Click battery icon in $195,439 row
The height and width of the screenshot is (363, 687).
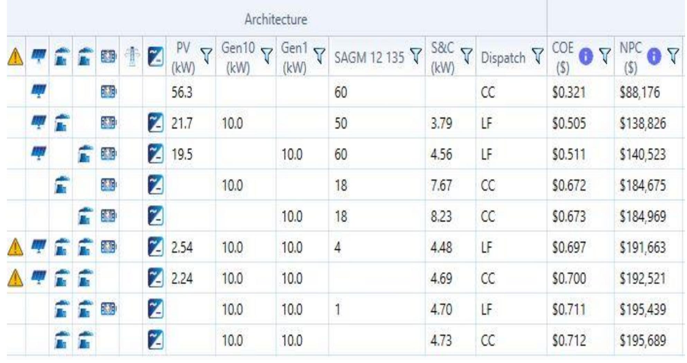click(108, 308)
